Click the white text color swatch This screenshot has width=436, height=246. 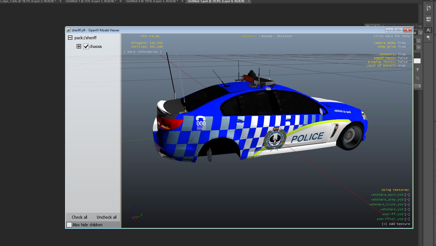[417, 61]
